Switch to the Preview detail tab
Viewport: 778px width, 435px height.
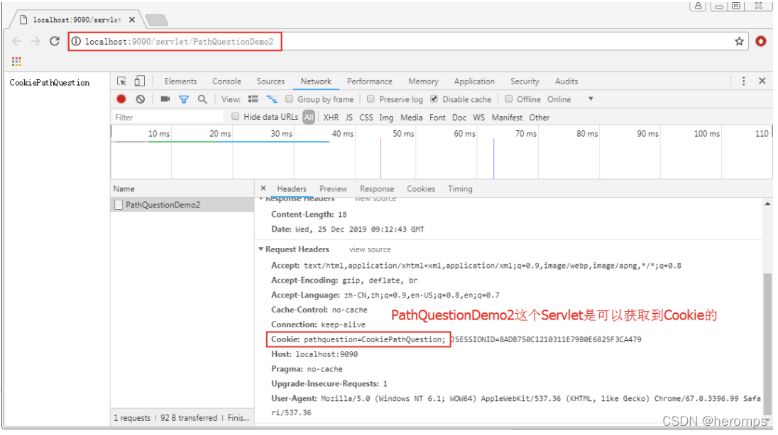(334, 188)
